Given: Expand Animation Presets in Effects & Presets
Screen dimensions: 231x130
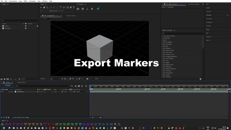Looking at the screenshot, I should pyautogui.click(x=162, y=36).
